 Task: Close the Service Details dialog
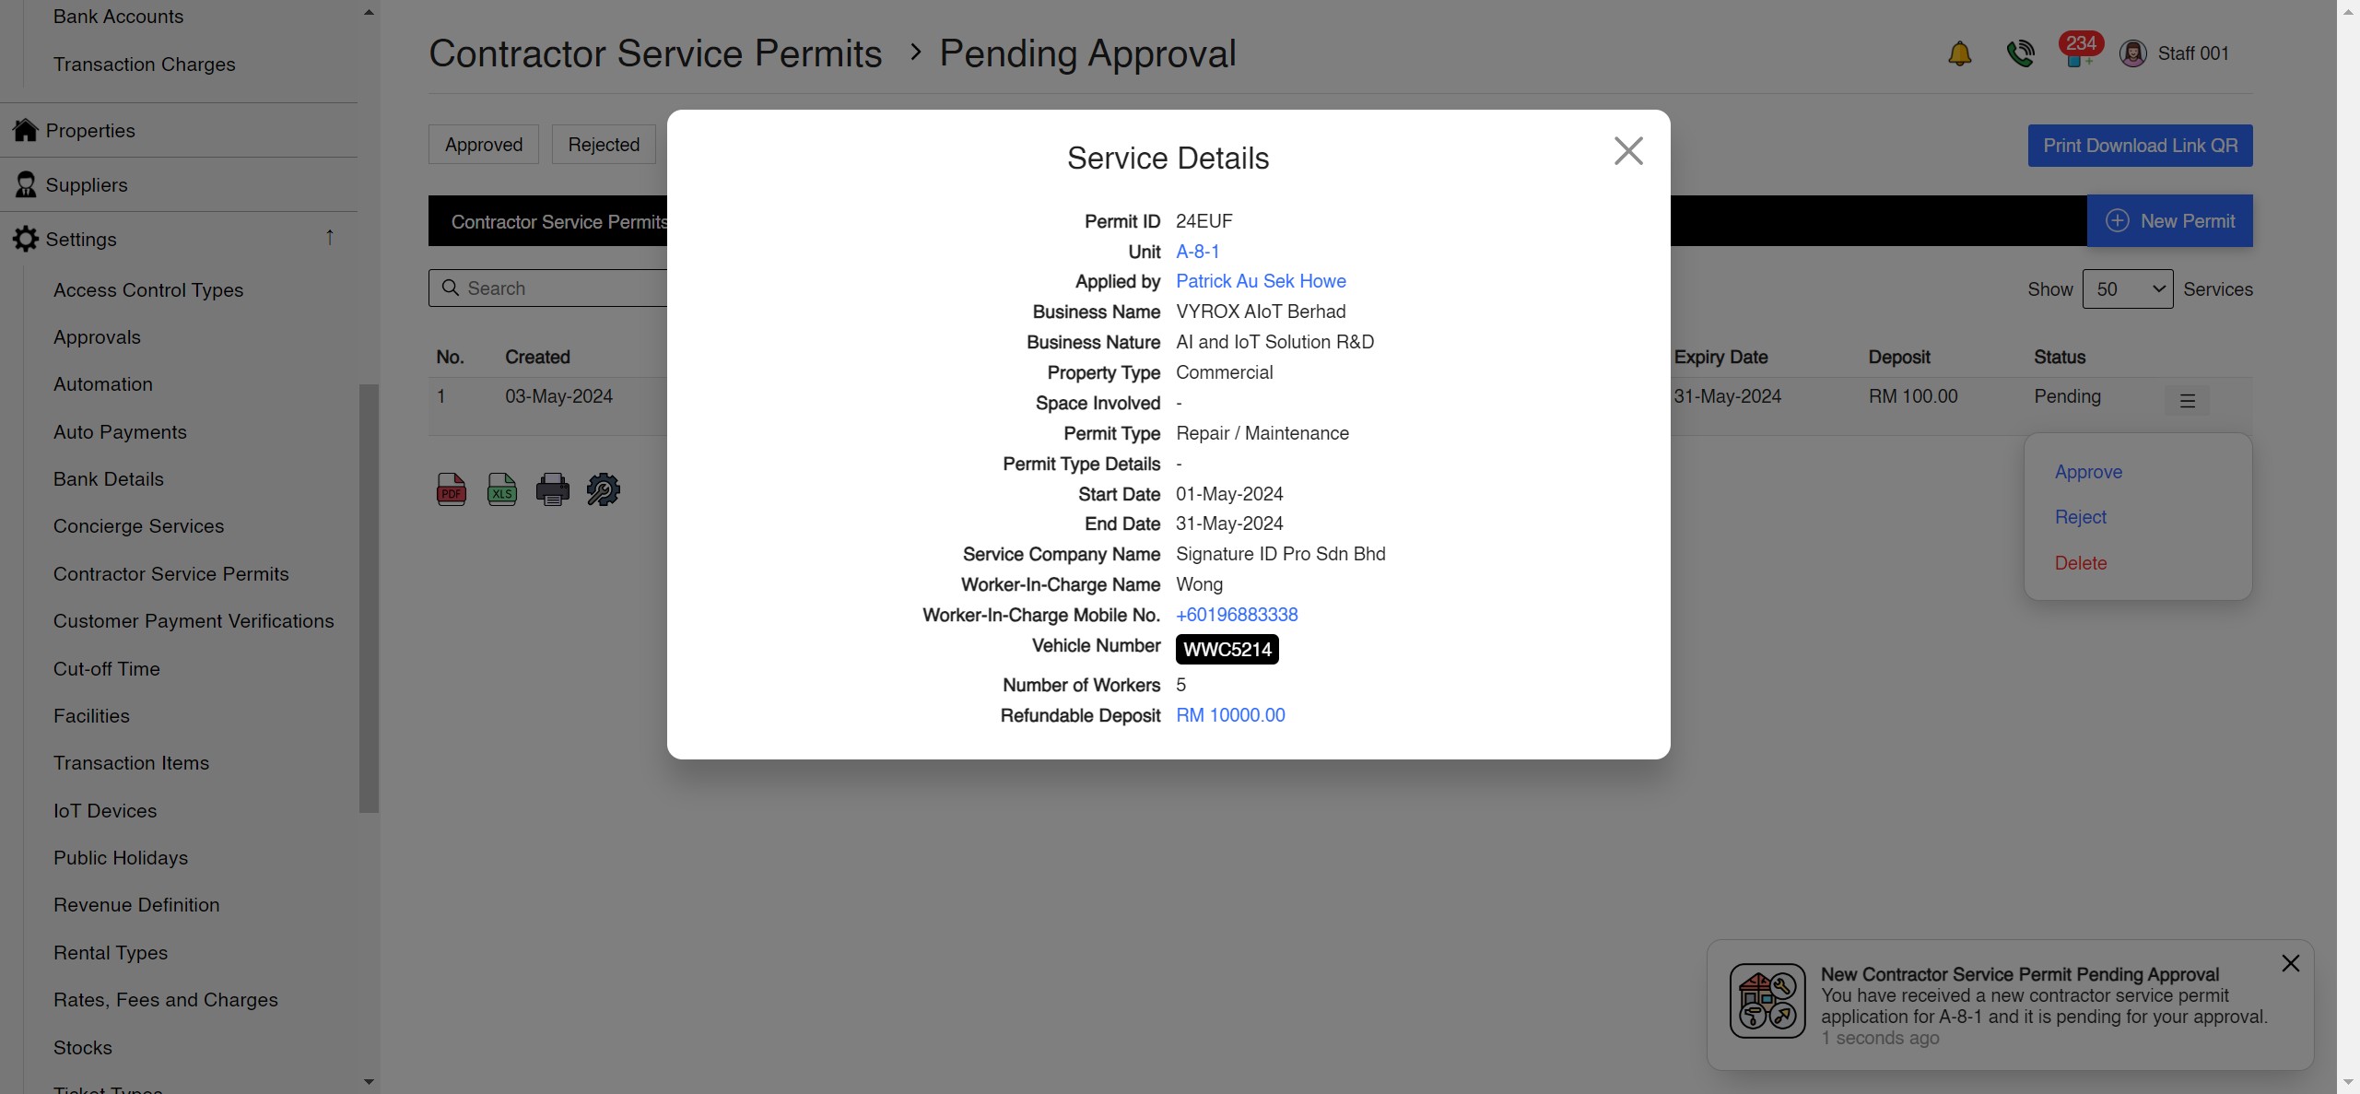pyautogui.click(x=1626, y=150)
